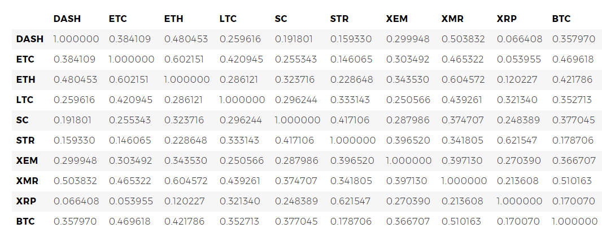
Task: Click the DASH column header
Action: tap(67, 19)
